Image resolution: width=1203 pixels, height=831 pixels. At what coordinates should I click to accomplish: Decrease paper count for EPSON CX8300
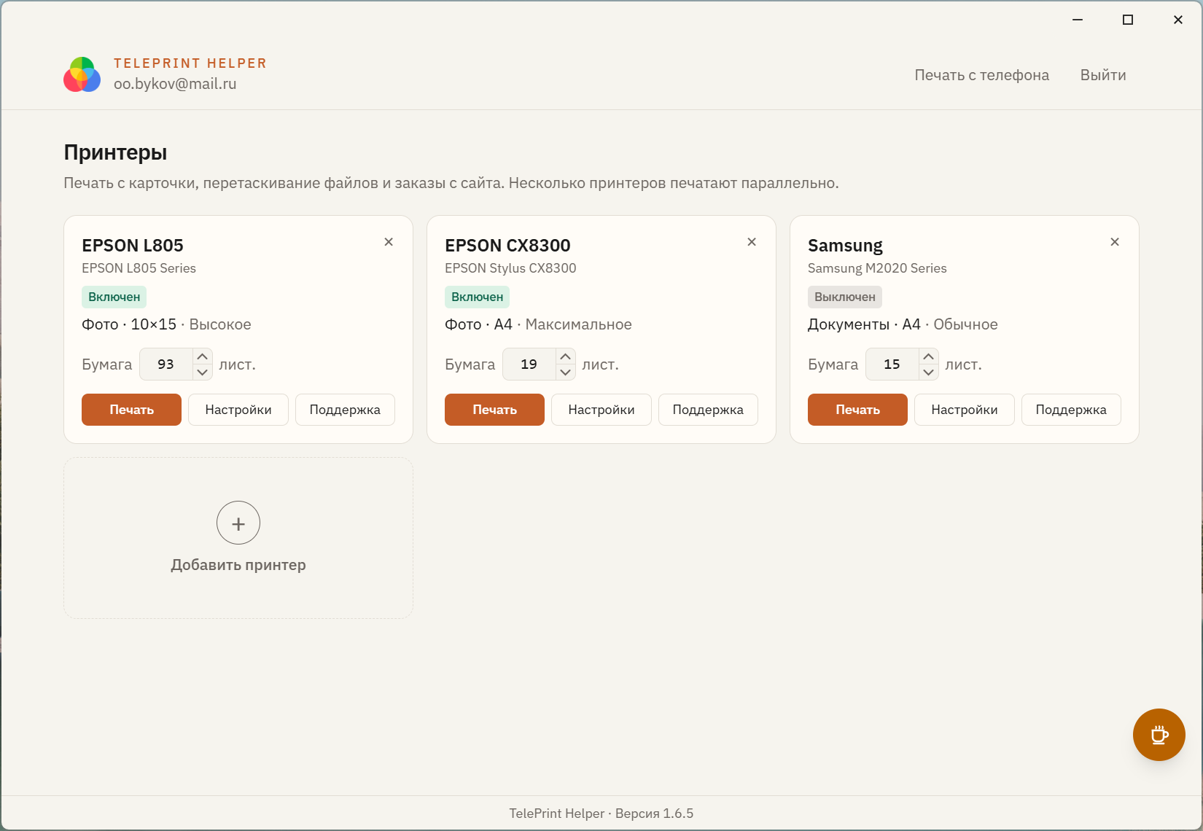coord(566,372)
